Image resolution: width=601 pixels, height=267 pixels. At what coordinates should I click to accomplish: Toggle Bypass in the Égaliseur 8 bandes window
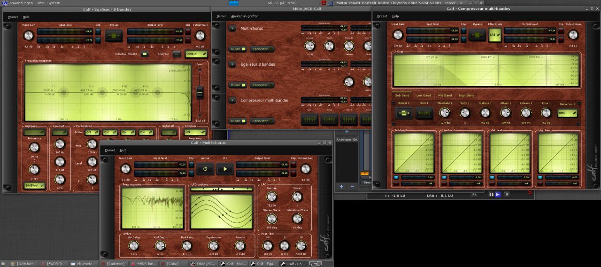click(x=114, y=35)
